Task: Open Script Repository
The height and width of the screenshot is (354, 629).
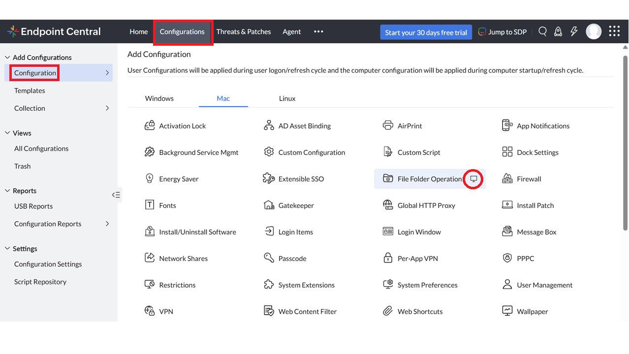Action: pos(40,282)
